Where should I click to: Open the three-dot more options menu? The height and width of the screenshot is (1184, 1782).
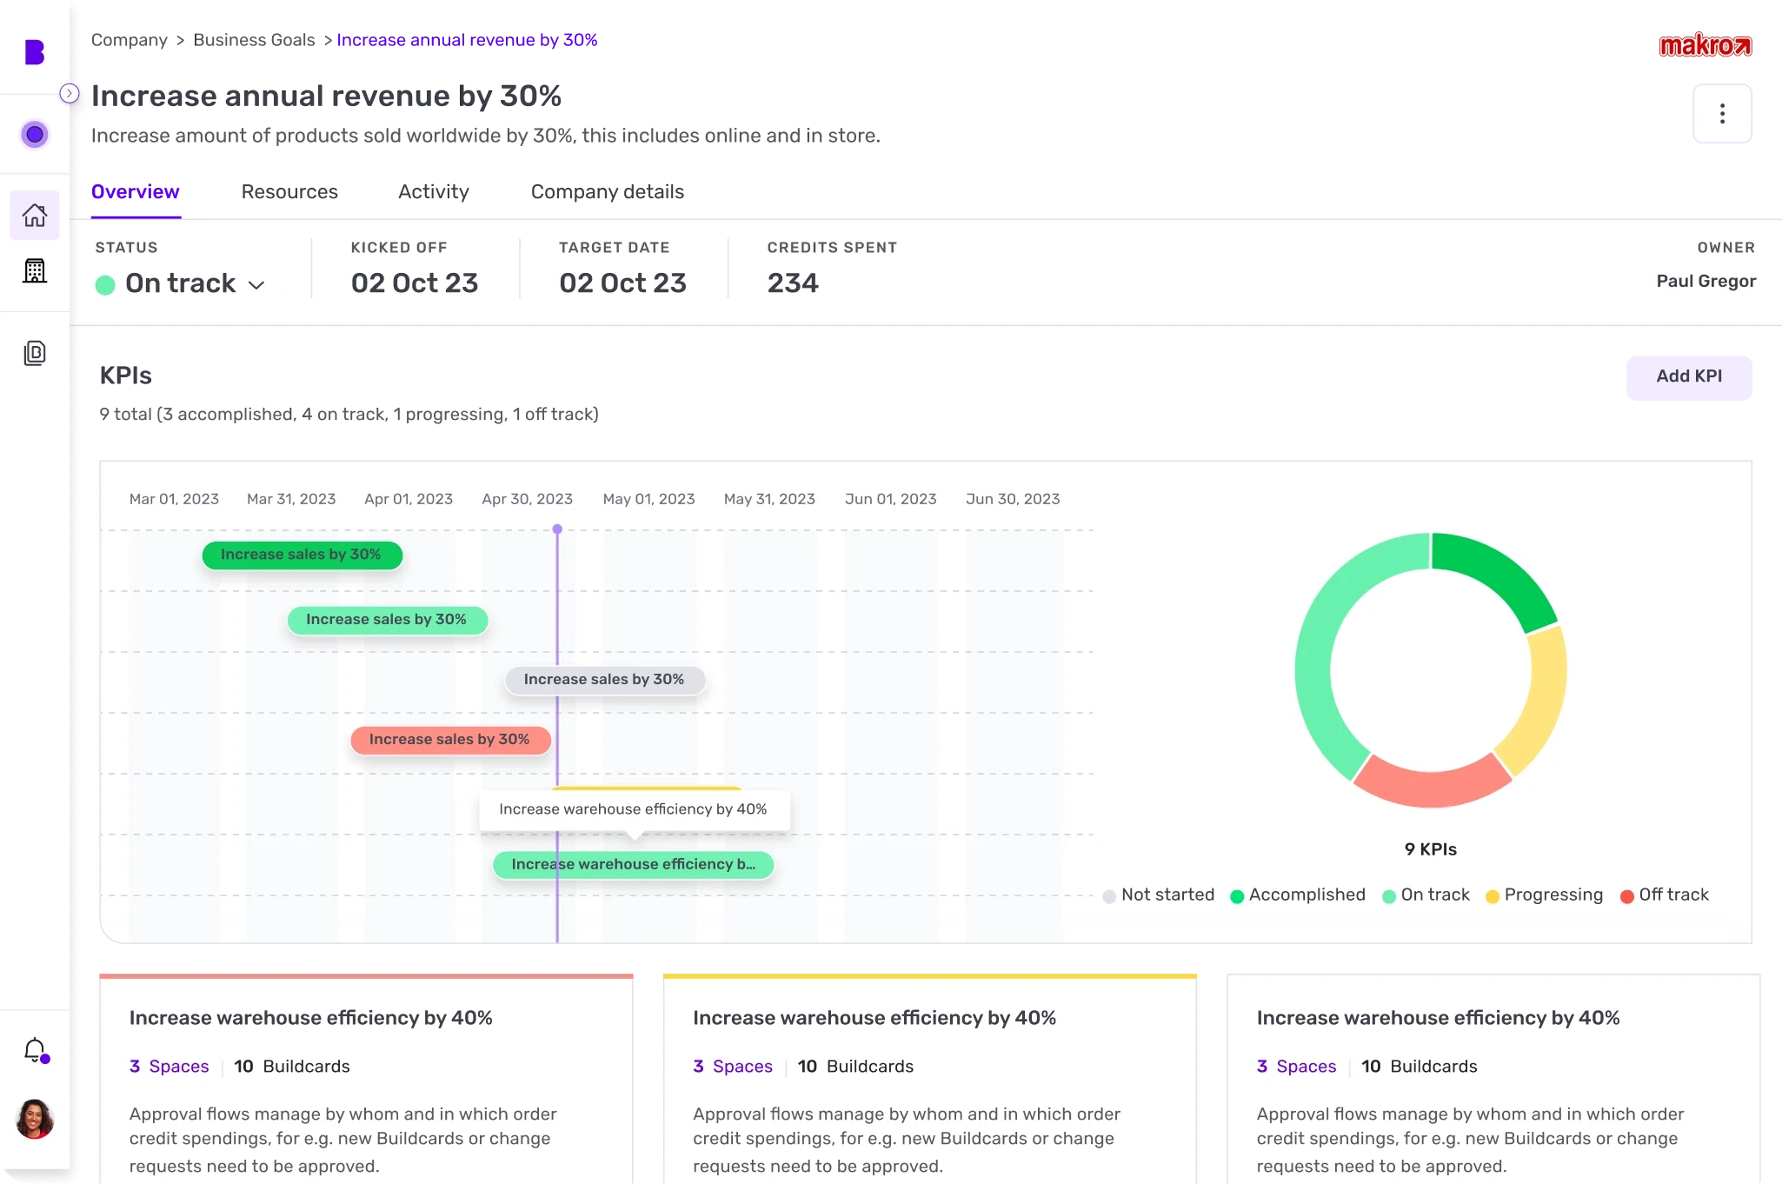[1722, 114]
